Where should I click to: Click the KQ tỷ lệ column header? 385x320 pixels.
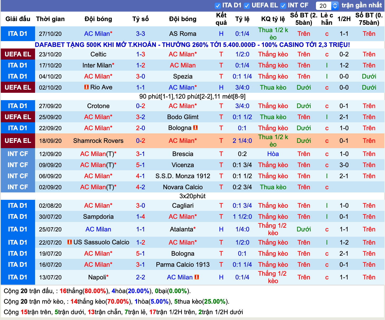click(x=273, y=19)
